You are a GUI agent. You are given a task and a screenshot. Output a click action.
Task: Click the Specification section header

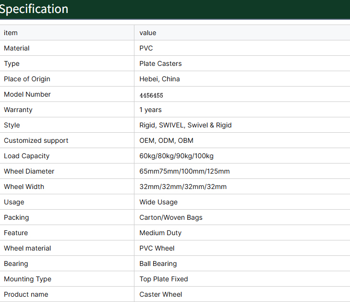(x=34, y=9)
